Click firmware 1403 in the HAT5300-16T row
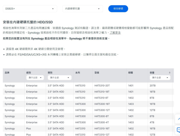The image size is (180, 136). [131, 104]
